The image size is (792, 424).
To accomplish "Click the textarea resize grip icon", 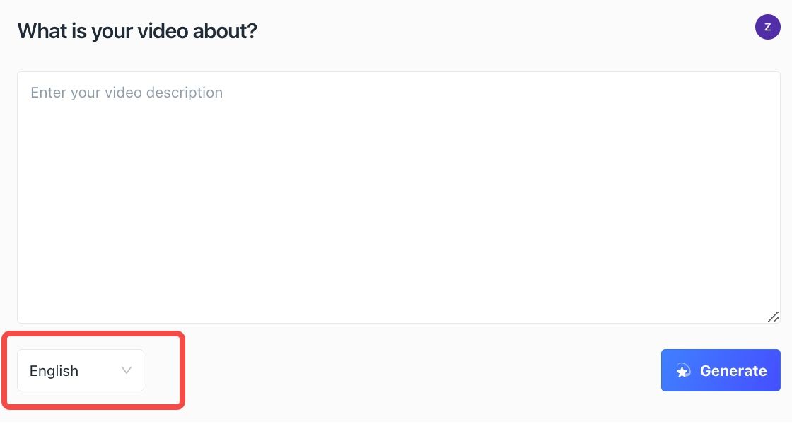I will pyautogui.click(x=773, y=317).
